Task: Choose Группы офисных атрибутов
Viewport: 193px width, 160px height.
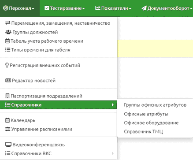Action: (x=155, y=105)
